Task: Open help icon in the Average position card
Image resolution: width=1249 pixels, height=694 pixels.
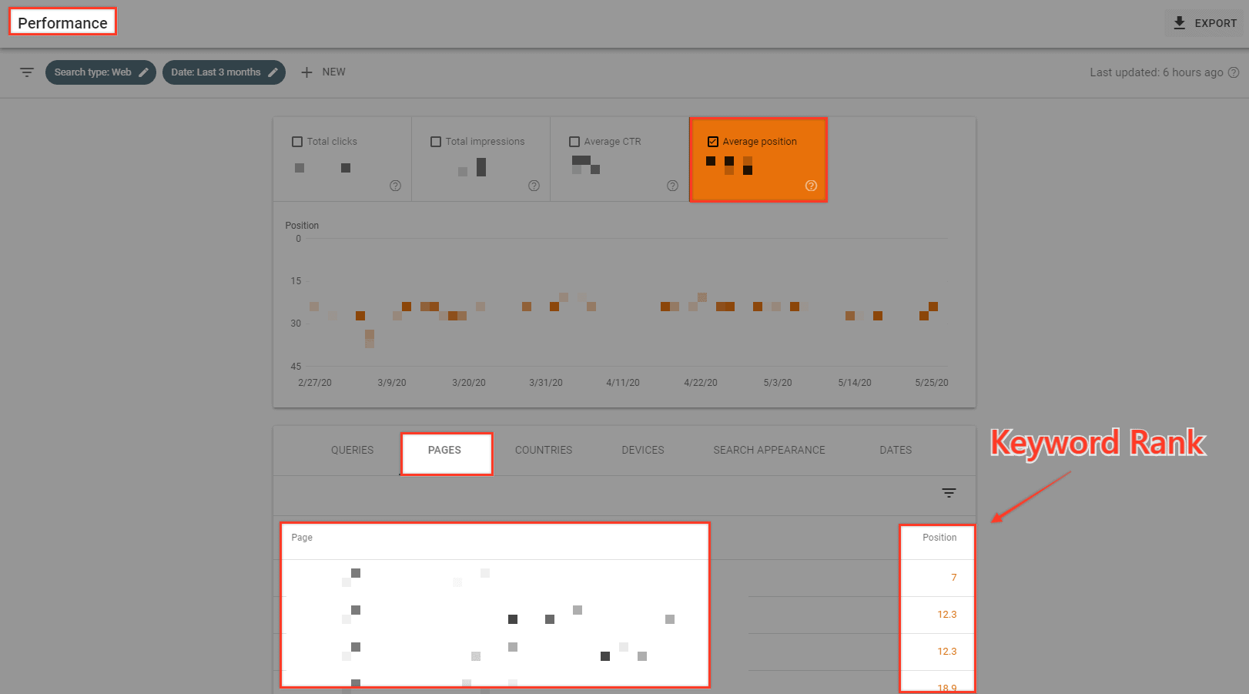Action: 812,186
